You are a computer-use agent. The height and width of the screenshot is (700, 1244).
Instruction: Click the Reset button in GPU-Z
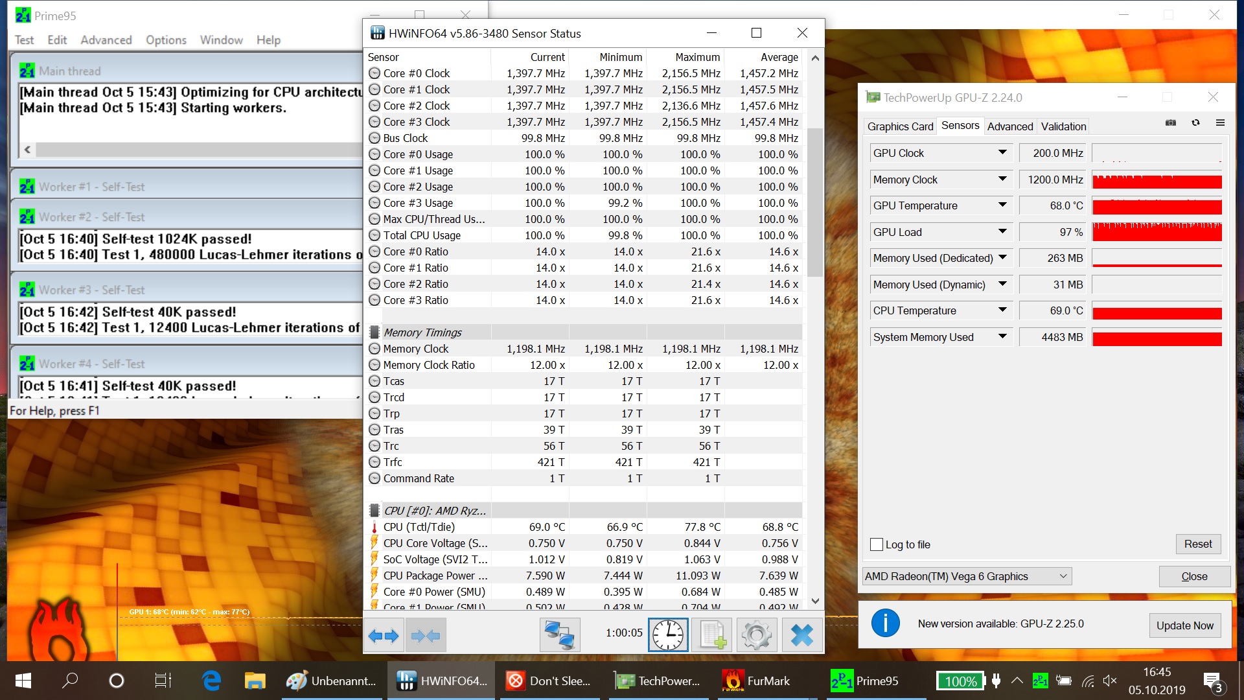point(1198,544)
